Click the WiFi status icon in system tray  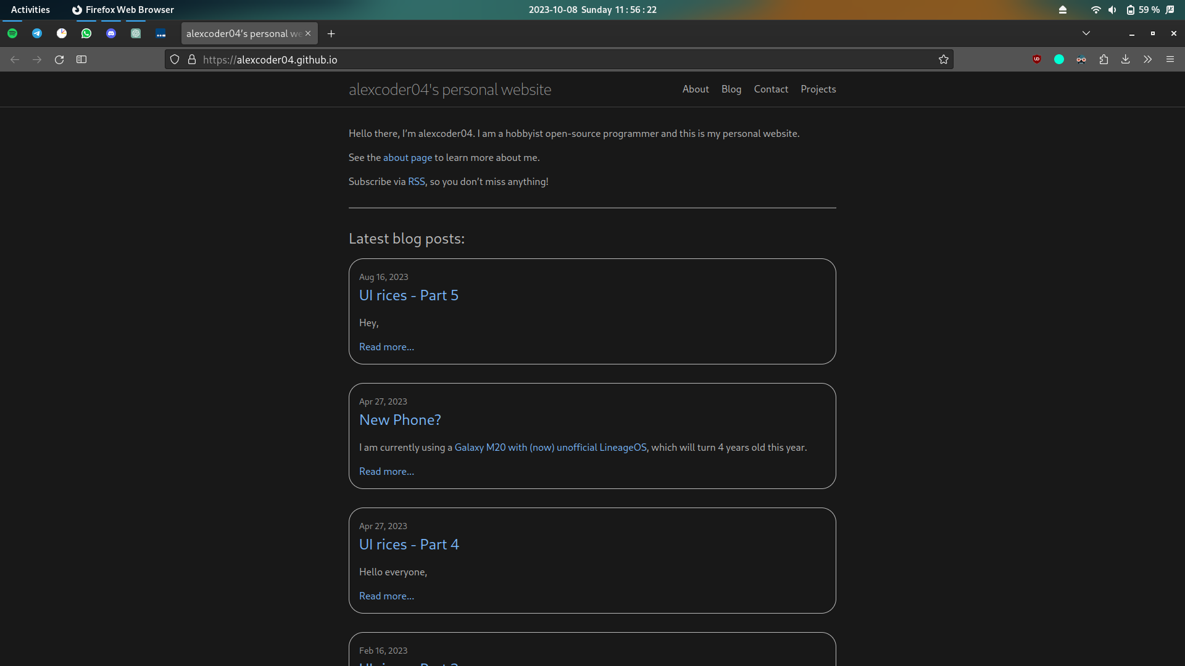tap(1095, 9)
